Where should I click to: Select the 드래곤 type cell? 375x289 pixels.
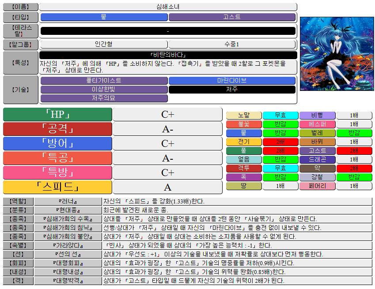click(317, 160)
